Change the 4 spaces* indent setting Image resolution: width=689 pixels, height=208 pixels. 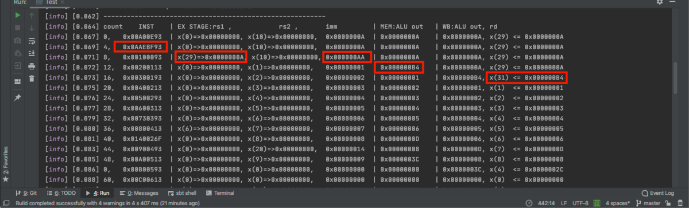pos(617,203)
